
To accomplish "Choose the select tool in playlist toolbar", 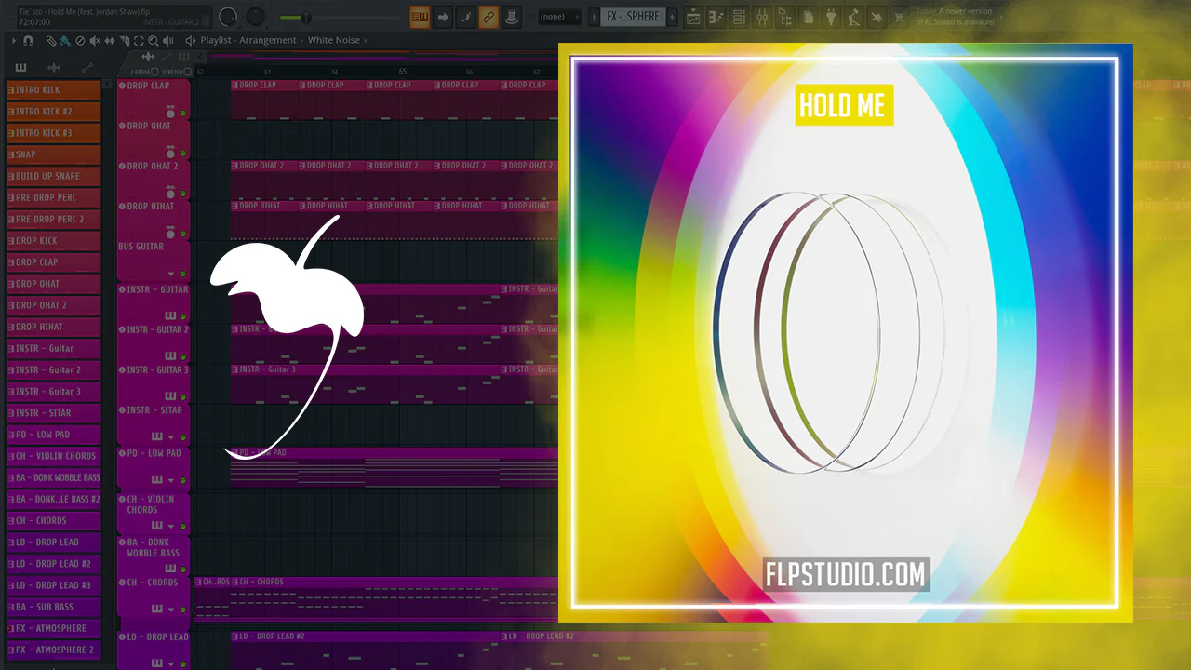I will [x=139, y=41].
